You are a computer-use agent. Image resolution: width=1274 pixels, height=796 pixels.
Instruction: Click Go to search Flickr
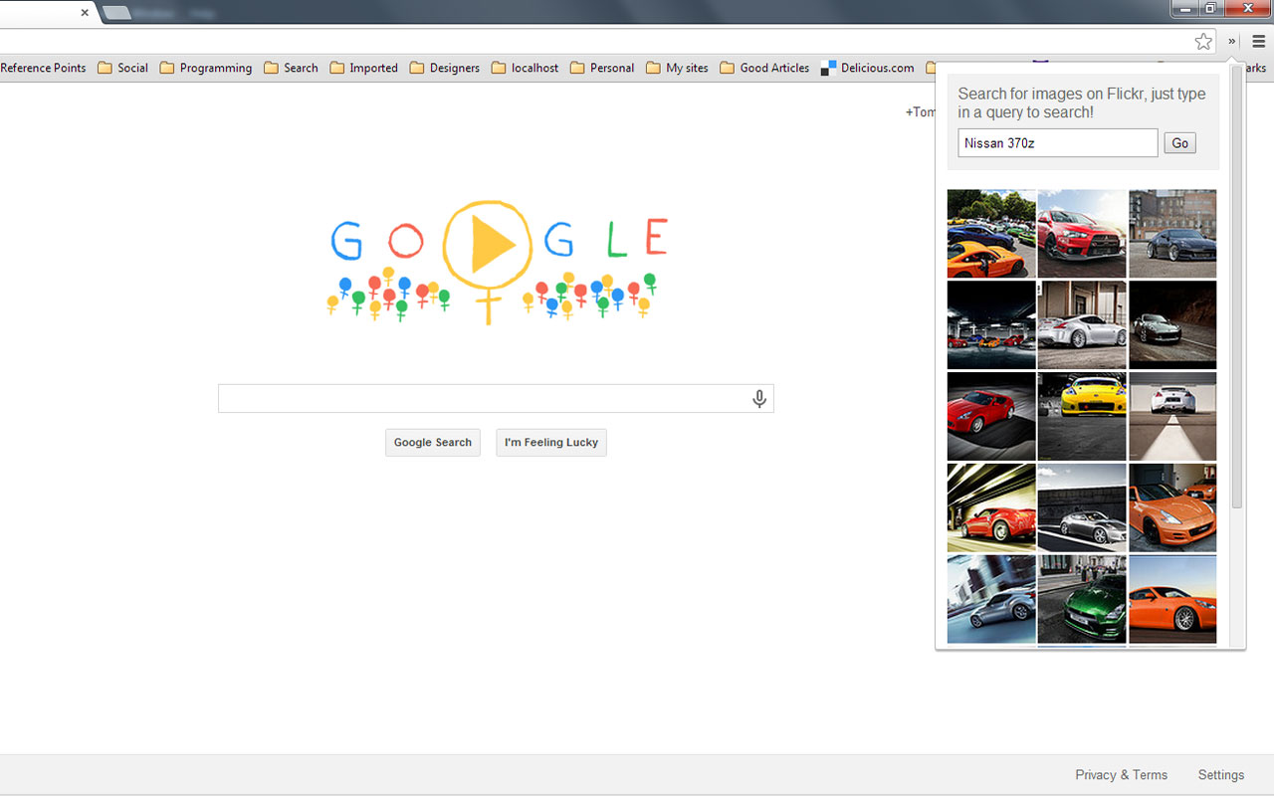1179,143
